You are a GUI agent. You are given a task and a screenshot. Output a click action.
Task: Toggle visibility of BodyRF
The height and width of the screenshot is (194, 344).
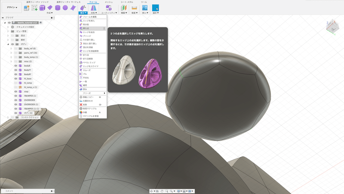pos(15,74)
